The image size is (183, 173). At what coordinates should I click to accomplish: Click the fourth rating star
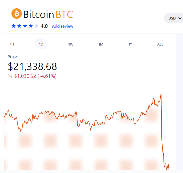click(31, 26)
